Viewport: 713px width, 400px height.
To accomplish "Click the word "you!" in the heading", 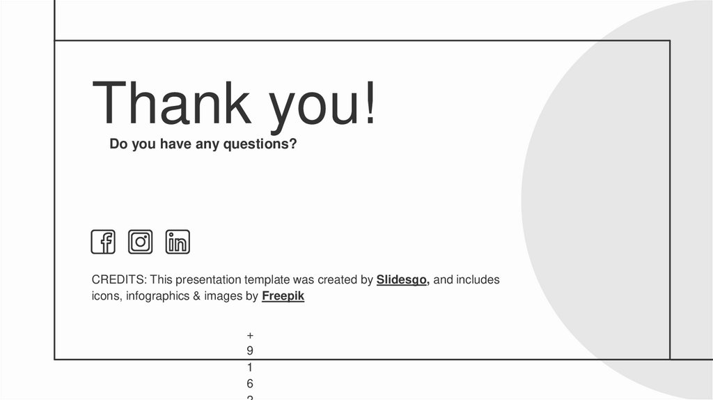I will coord(323,105).
